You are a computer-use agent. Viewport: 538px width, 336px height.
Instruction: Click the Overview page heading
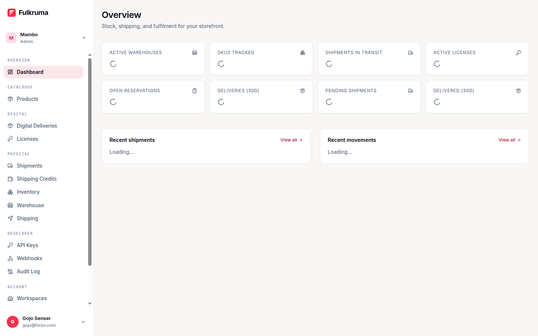click(x=121, y=15)
